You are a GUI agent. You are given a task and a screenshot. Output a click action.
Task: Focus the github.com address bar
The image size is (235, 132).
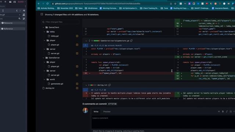click(x=97, y=4)
